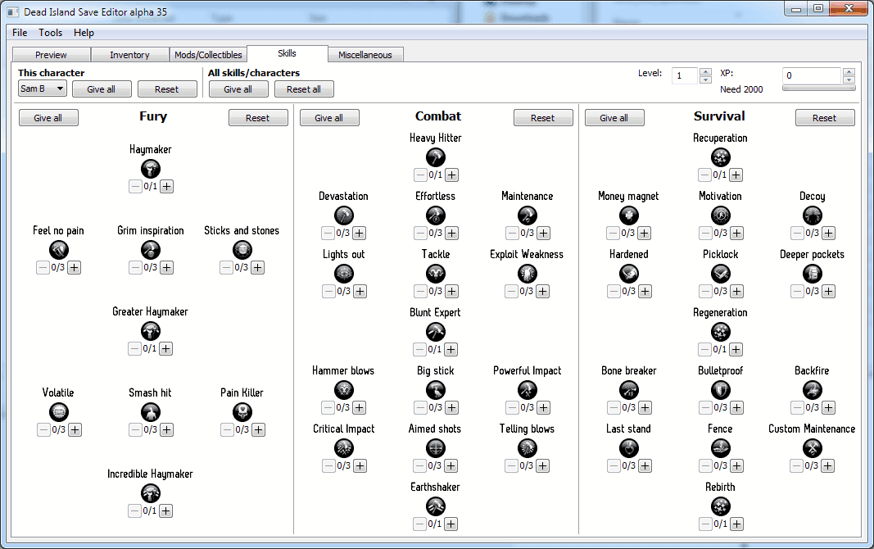
Task: Click Give all in Combat column
Action: point(328,118)
